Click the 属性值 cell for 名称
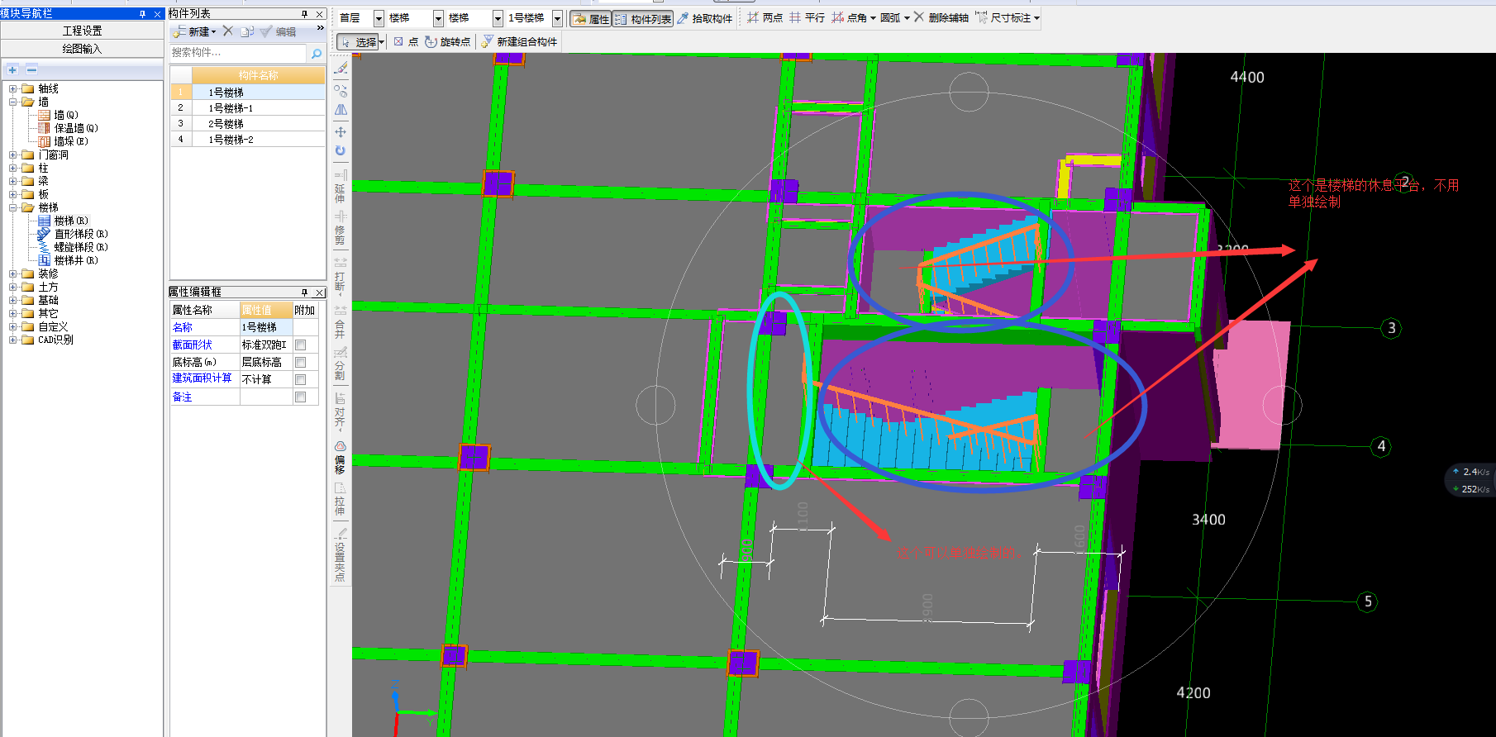 tap(266, 327)
